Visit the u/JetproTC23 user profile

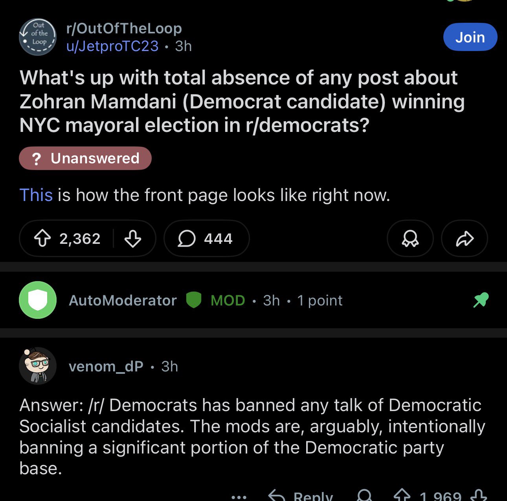pyautogui.click(x=112, y=46)
